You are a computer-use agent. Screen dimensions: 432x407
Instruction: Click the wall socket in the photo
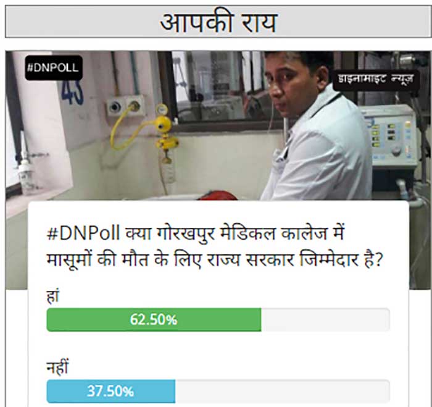[126, 106]
